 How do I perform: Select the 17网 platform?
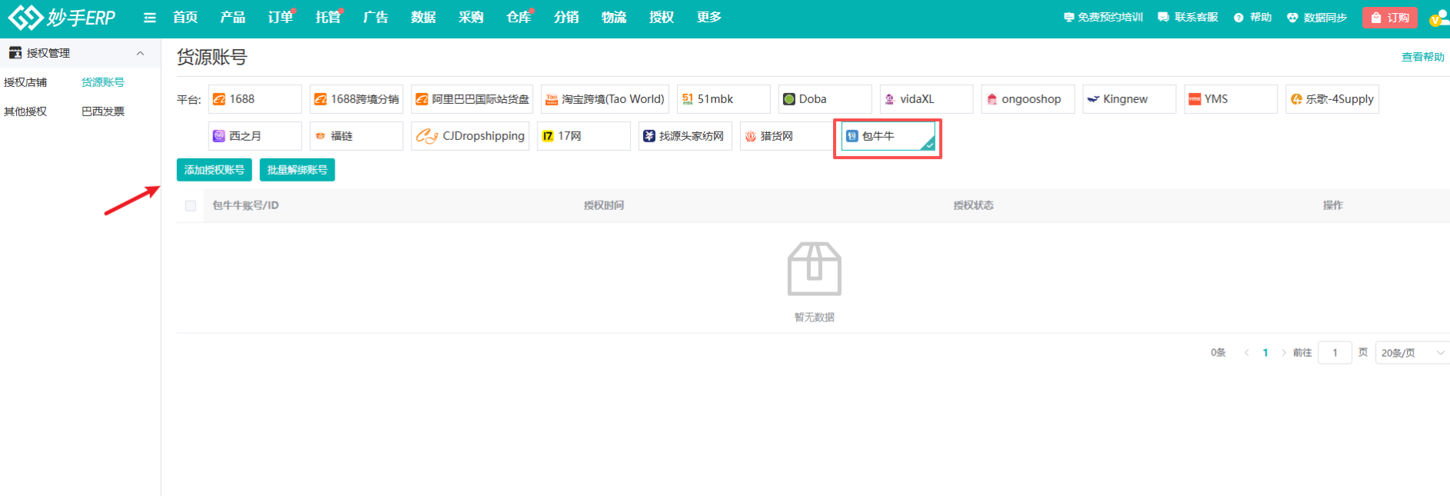click(584, 136)
